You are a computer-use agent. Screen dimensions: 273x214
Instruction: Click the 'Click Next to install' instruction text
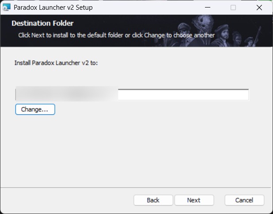(117, 35)
